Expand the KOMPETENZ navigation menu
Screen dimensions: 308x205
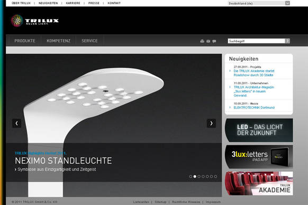[x=58, y=41]
